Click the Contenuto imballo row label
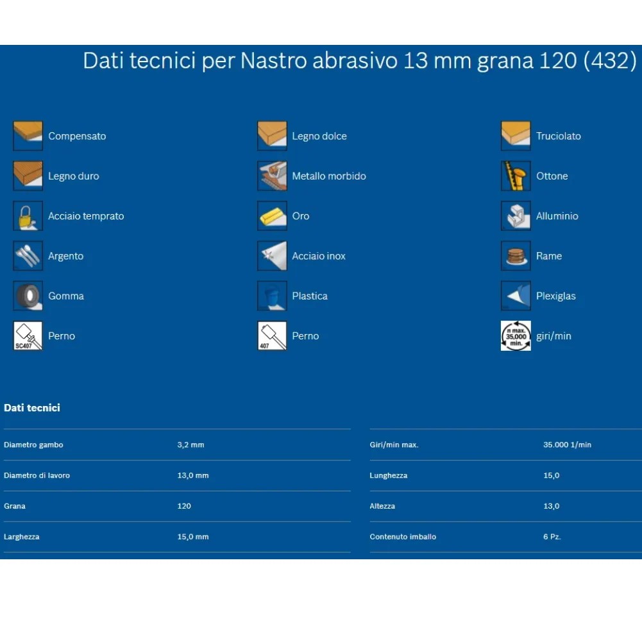Screen dimensions: 642x642 point(403,537)
